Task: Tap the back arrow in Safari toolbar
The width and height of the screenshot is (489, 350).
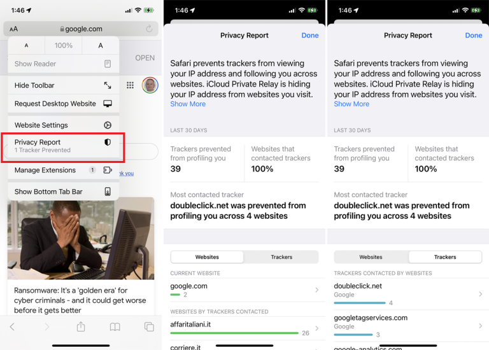Action: click(x=12, y=326)
